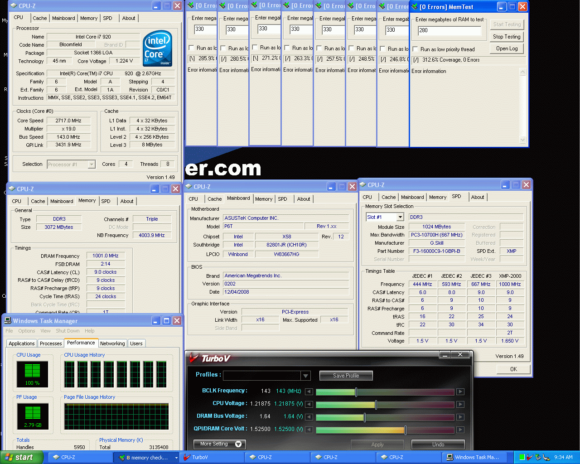
Task: Open the TurboV Profiles dropdown
Action: pos(306,376)
